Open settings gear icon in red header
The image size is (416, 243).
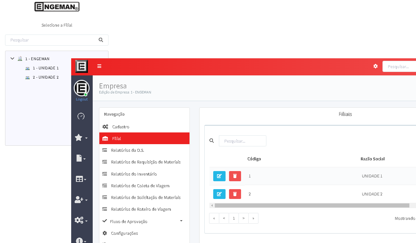(x=376, y=66)
